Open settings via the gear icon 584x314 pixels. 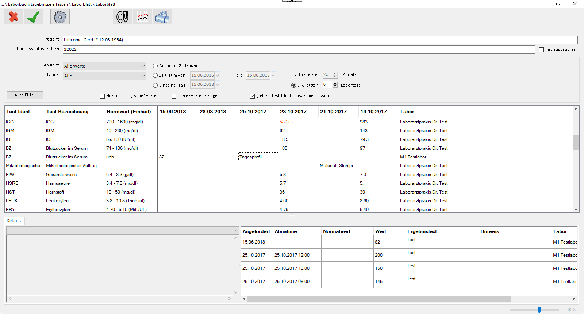[x=60, y=17]
